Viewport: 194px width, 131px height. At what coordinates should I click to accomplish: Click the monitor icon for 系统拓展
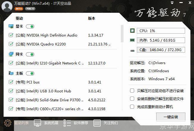coord(37,123)
